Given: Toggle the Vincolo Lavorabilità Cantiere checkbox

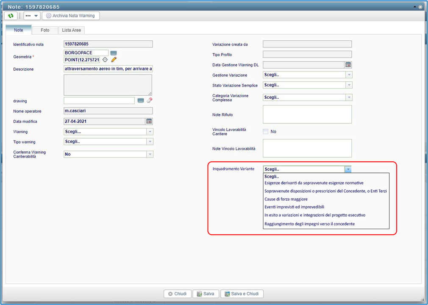Looking at the screenshot, I should coord(266,131).
